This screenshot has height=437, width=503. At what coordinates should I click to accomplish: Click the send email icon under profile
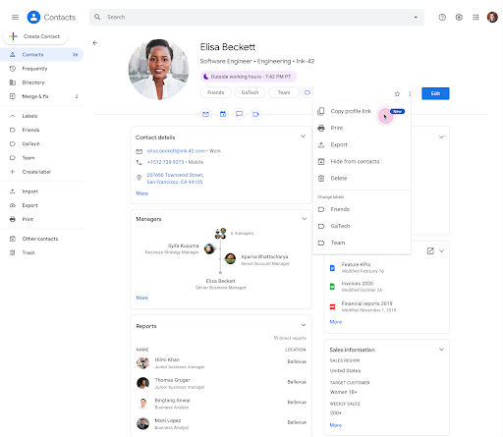pos(205,114)
